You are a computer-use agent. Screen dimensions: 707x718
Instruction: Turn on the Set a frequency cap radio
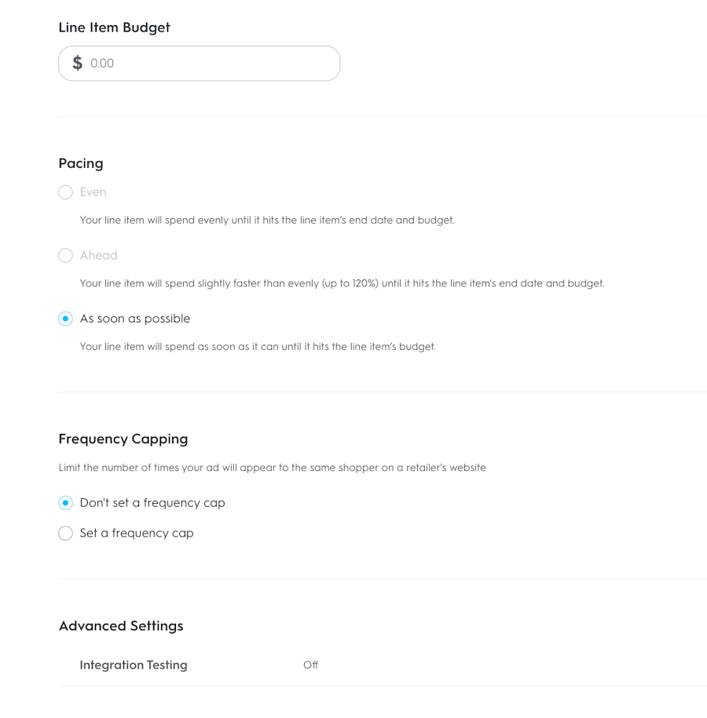[66, 534]
